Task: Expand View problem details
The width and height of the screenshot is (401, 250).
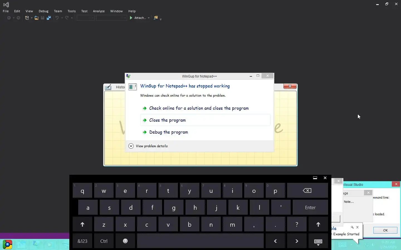Action: tap(148, 146)
